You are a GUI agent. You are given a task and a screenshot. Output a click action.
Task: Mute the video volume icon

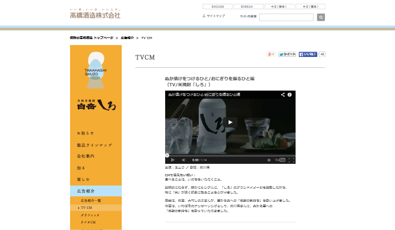(x=184, y=160)
